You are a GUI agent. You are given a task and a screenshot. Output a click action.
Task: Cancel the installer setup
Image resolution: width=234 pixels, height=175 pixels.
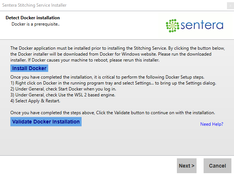point(217,166)
